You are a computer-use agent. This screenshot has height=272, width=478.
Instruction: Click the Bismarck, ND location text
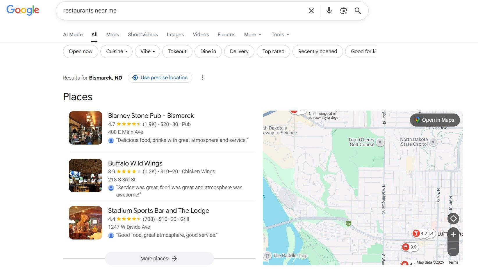[106, 78]
